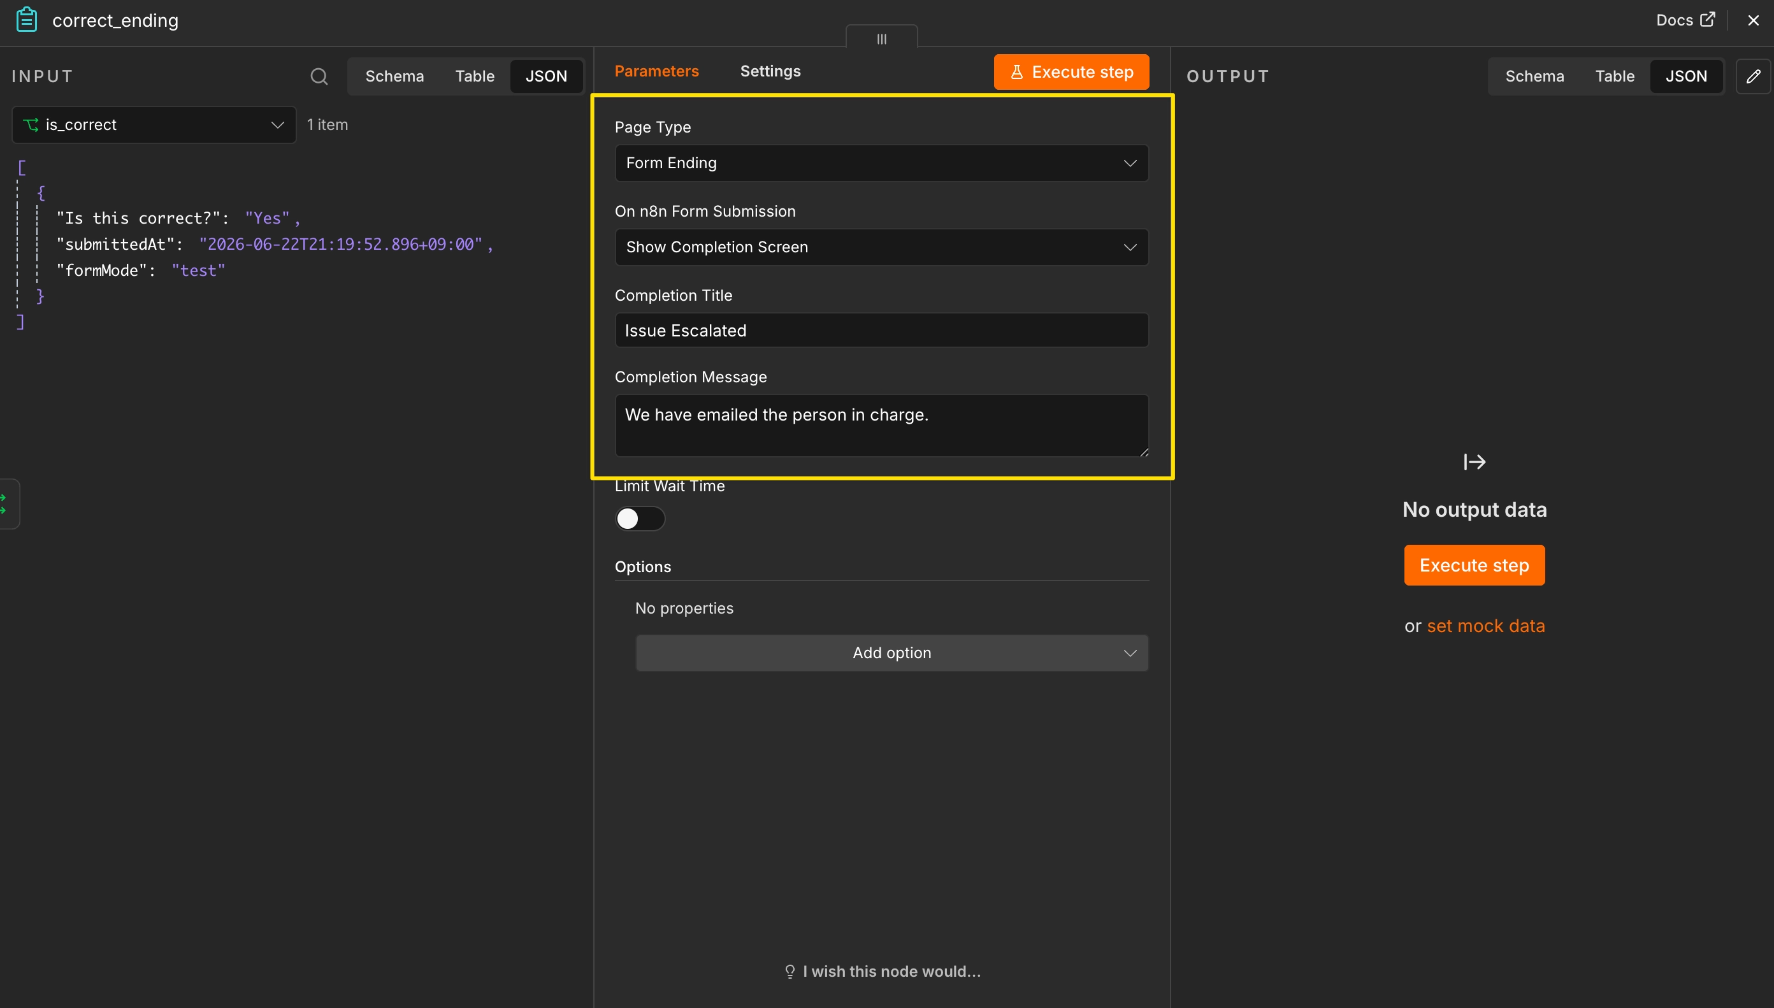The height and width of the screenshot is (1008, 1774).
Task: Open the Docs link
Action: coord(1685,20)
